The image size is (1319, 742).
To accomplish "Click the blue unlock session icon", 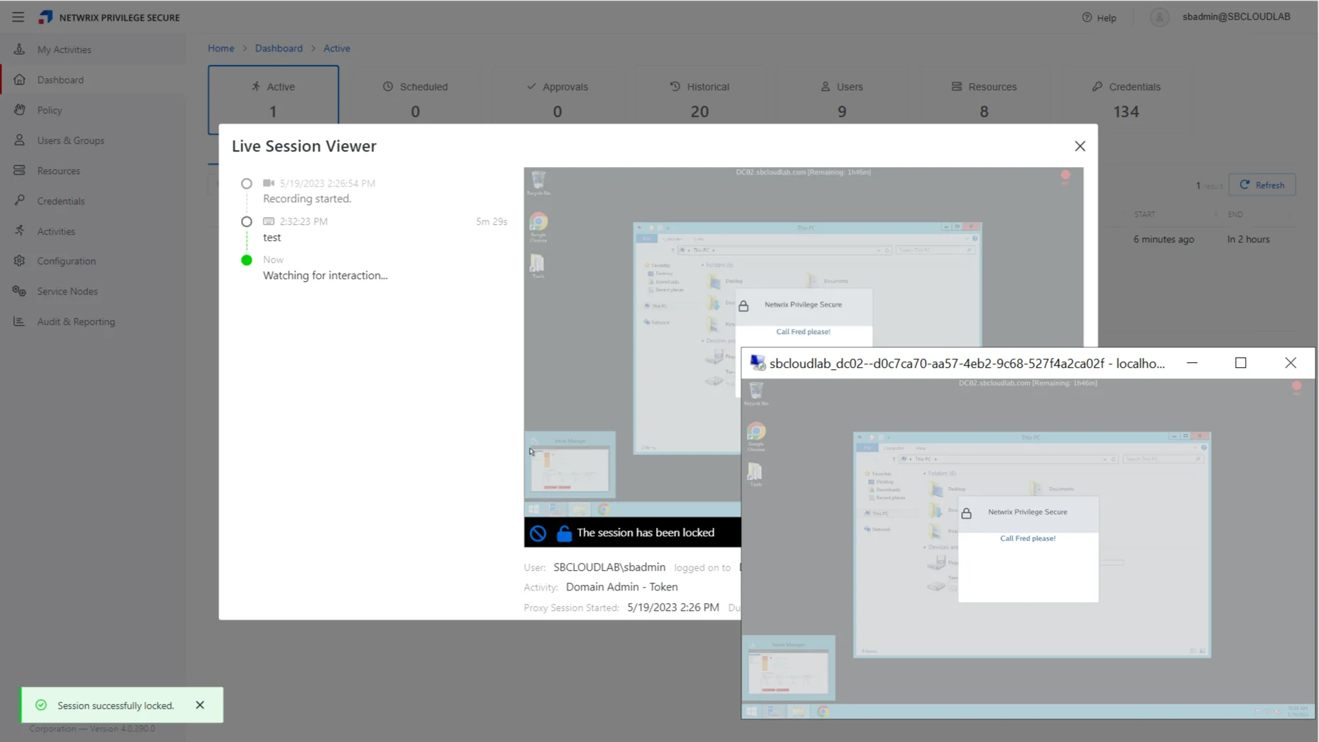I will pyautogui.click(x=564, y=533).
